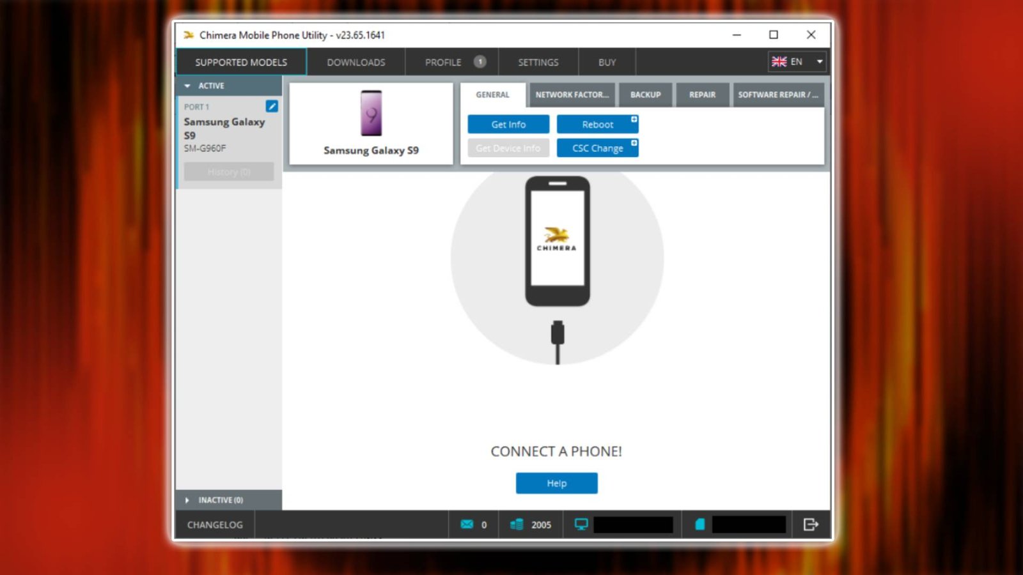Click the computer monitor icon in status bar
The height and width of the screenshot is (575, 1023).
[581, 523]
